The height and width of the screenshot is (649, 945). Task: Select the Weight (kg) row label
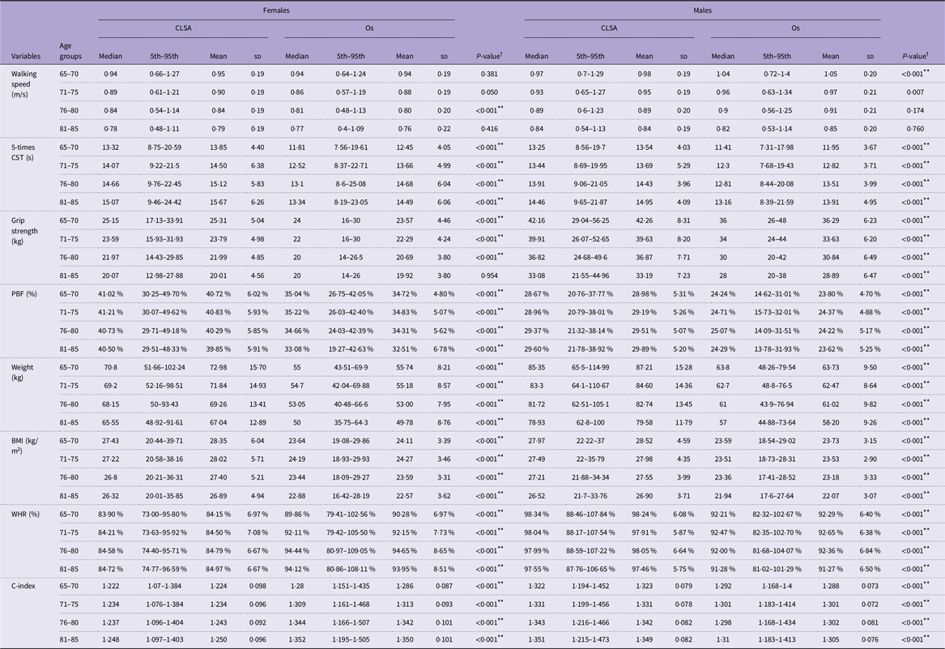(23, 372)
